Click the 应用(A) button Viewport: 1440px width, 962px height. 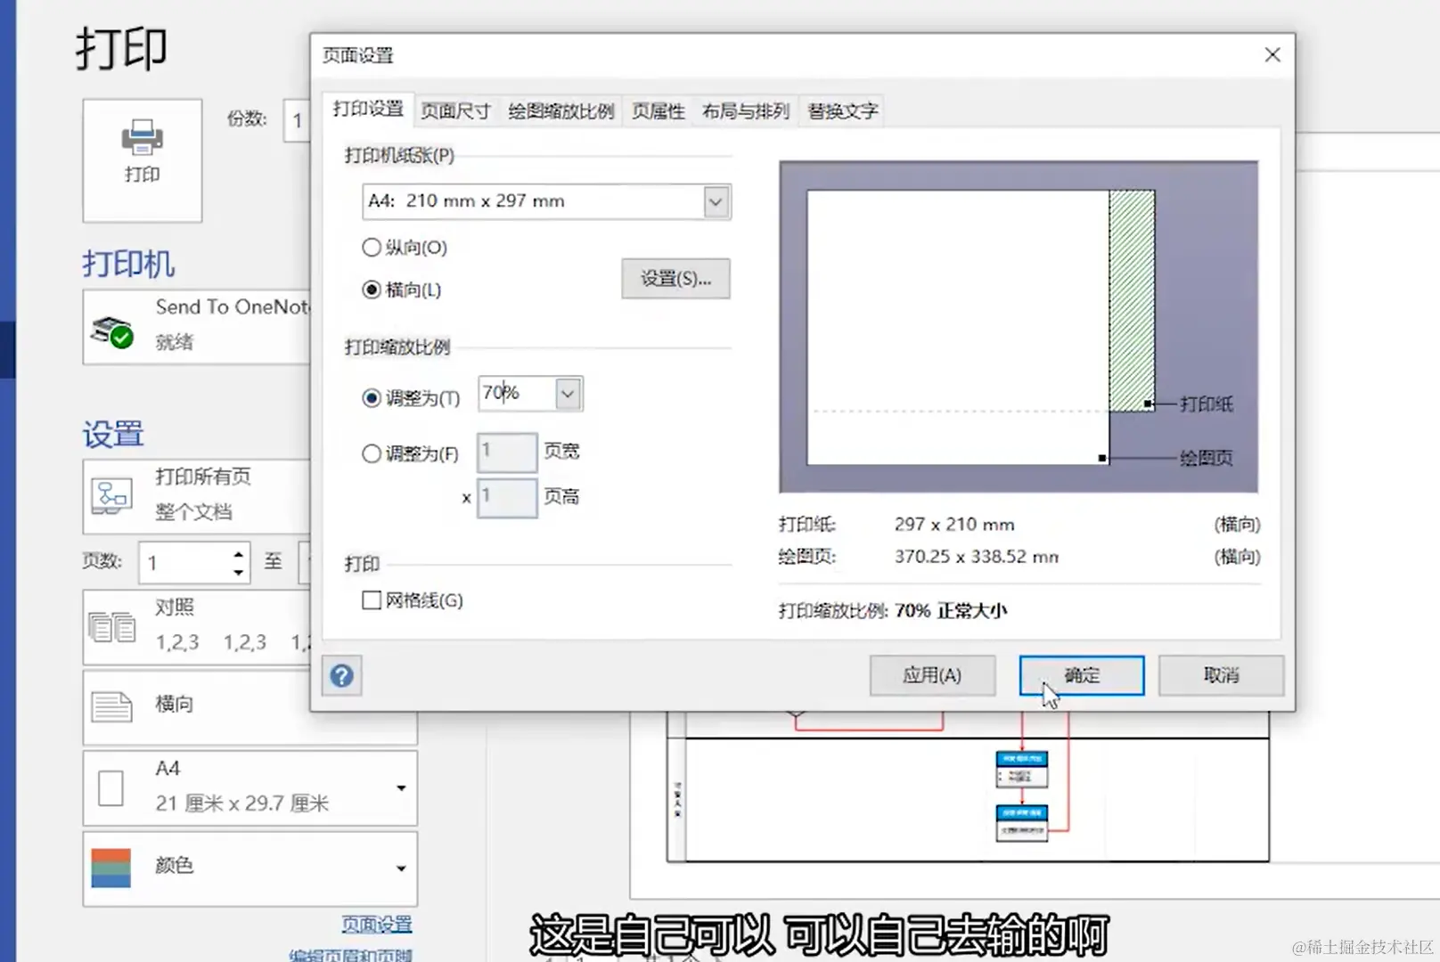pos(932,675)
